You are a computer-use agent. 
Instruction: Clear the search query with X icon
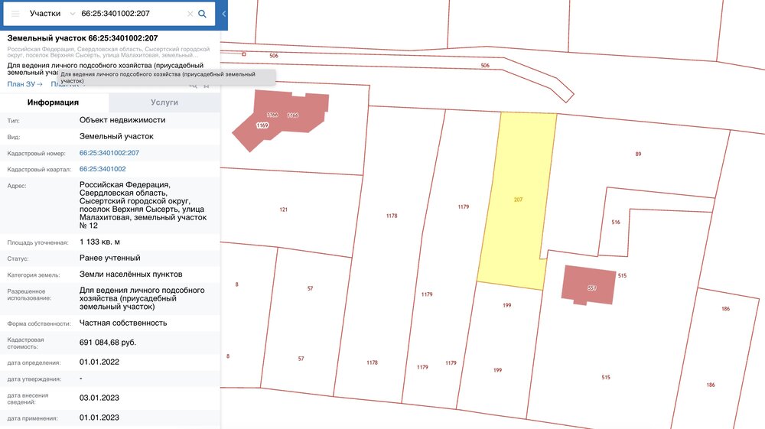(190, 14)
